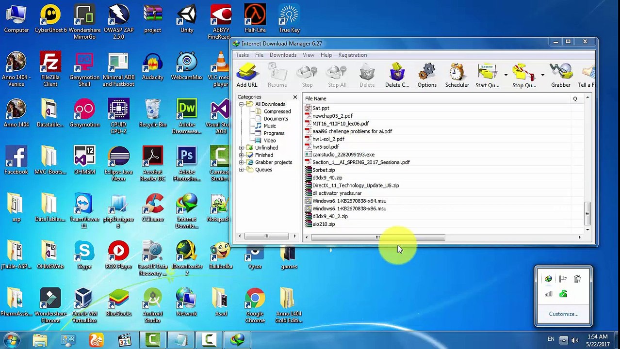Click the Delete Completed toolbar icon
Viewport: 620px width, 349px height.
pos(397,75)
